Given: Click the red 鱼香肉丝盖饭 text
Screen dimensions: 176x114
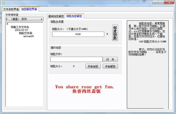Looking at the screenshot, I should pos(87,91).
